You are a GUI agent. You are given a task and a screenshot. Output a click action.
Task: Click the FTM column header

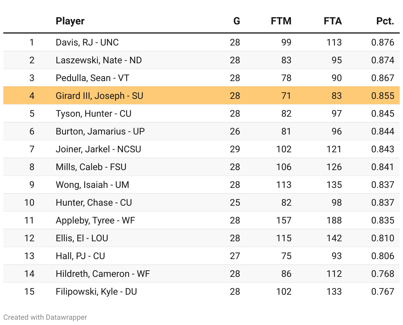(281, 21)
